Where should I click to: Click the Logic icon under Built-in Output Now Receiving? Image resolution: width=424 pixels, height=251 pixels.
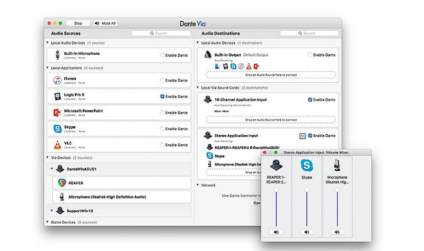click(226, 66)
